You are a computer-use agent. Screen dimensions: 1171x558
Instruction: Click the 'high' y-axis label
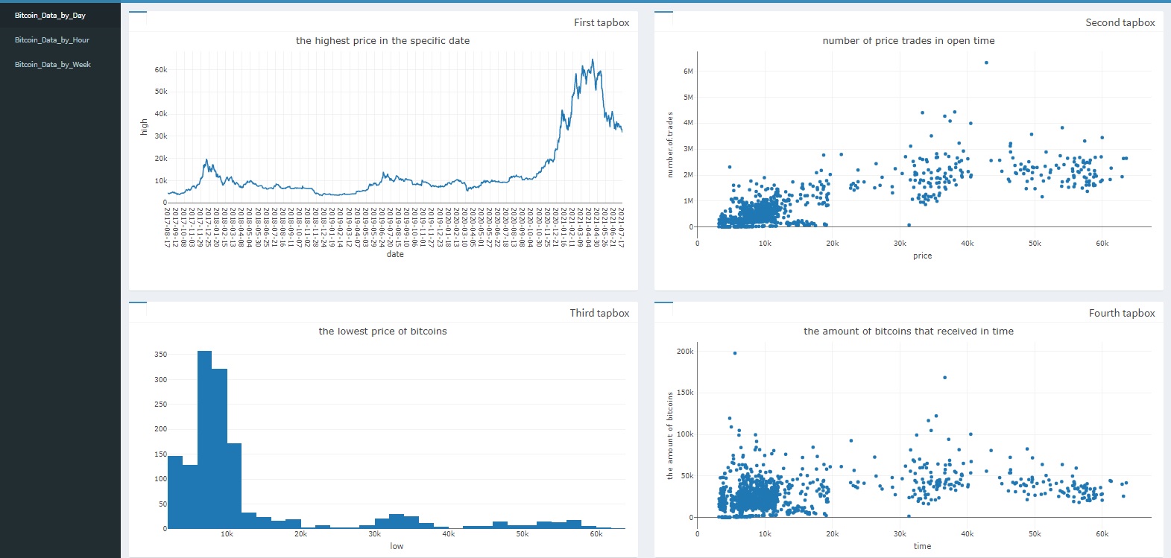click(144, 127)
